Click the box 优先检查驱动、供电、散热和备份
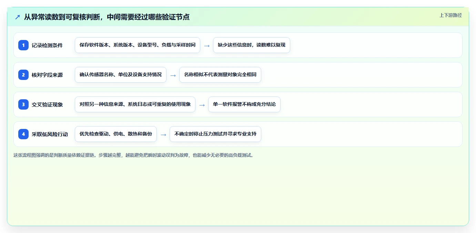This screenshot has height=233, width=476. (116, 134)
